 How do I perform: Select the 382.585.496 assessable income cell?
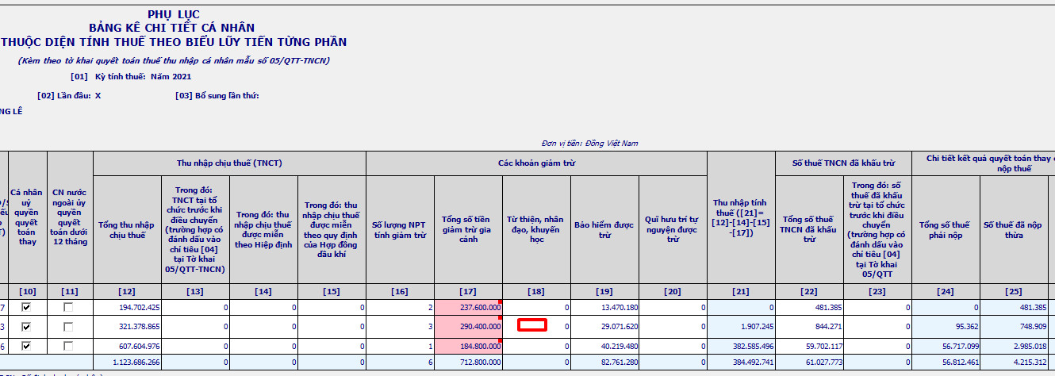tap(740, 346)
